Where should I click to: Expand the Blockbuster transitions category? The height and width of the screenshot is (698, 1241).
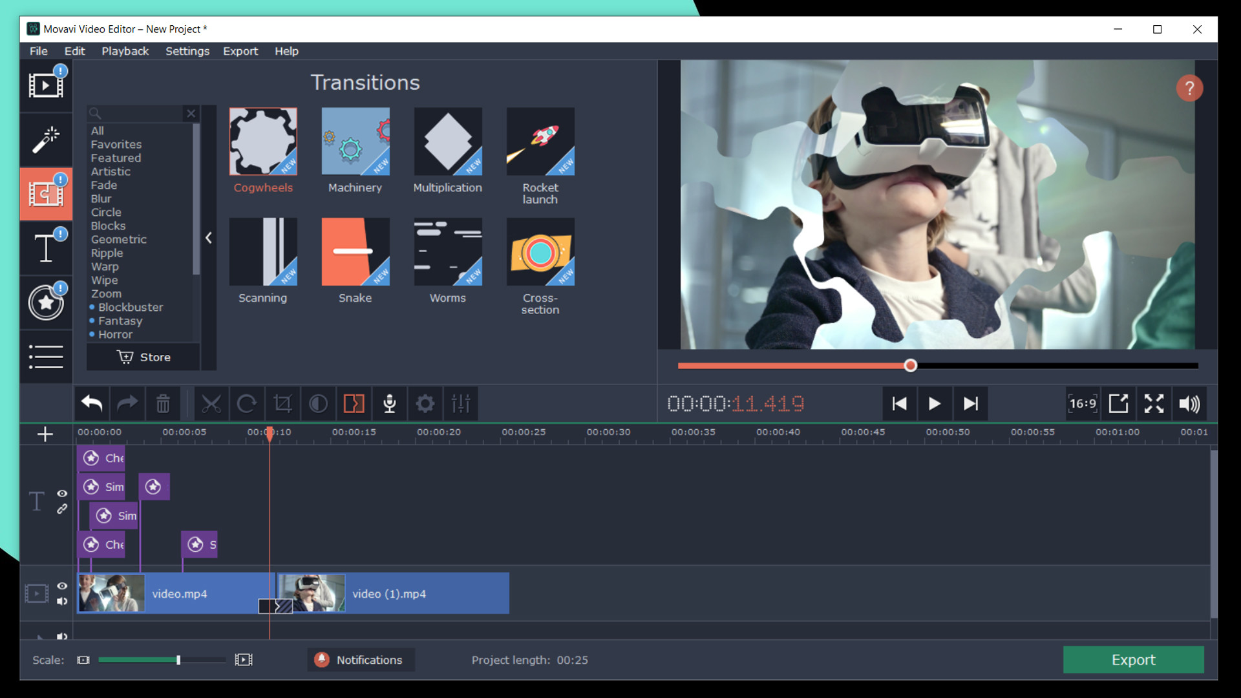click(x=131, y=306)
